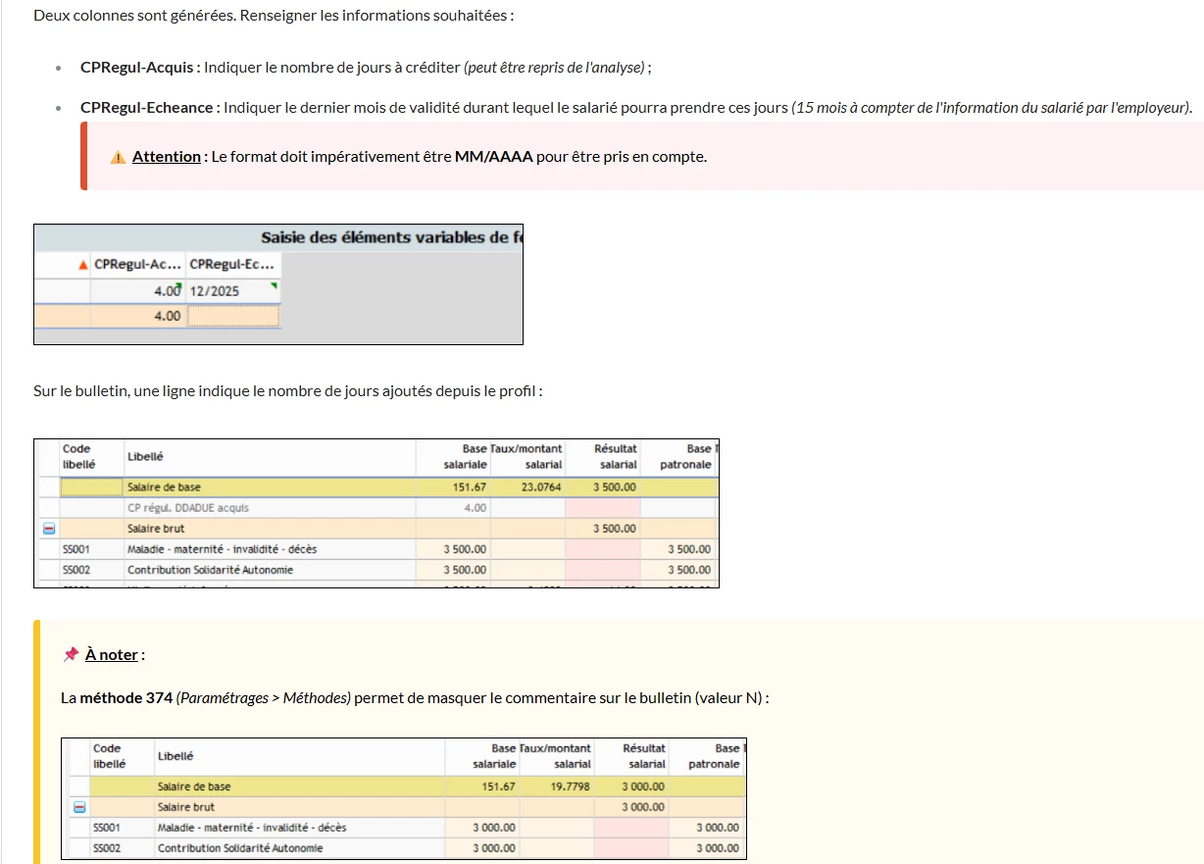Click the italic Paramétrages > Méthodes text
The height and width of the screenshot is (864, 1204).
(x=263, y=698)
